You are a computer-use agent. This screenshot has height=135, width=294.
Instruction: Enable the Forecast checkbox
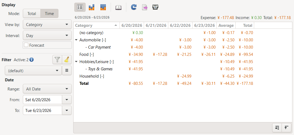coord(26,45)
